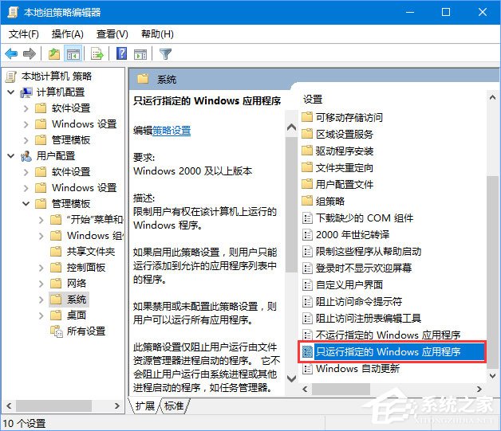Open the 操作(A) menu

coord(68,34)
